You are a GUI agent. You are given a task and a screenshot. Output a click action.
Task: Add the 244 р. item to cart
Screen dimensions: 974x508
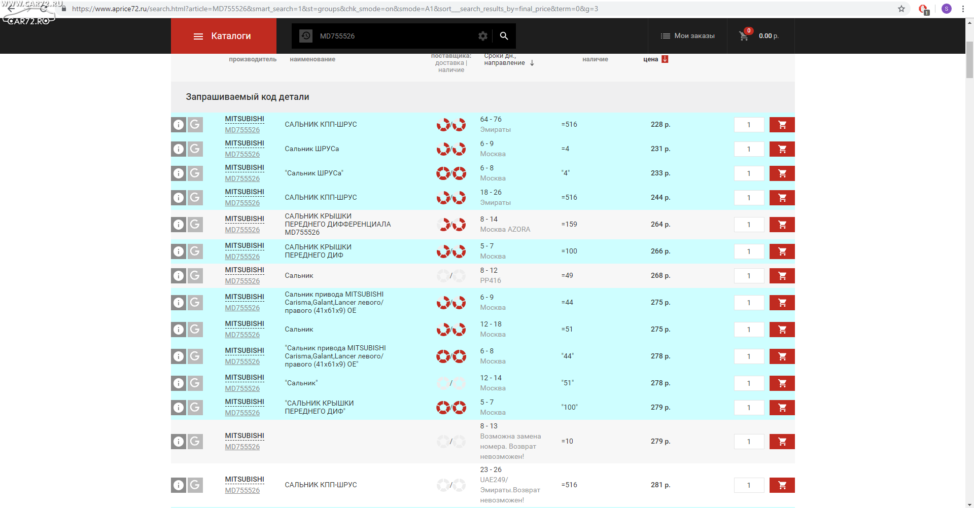pos(782,198)
